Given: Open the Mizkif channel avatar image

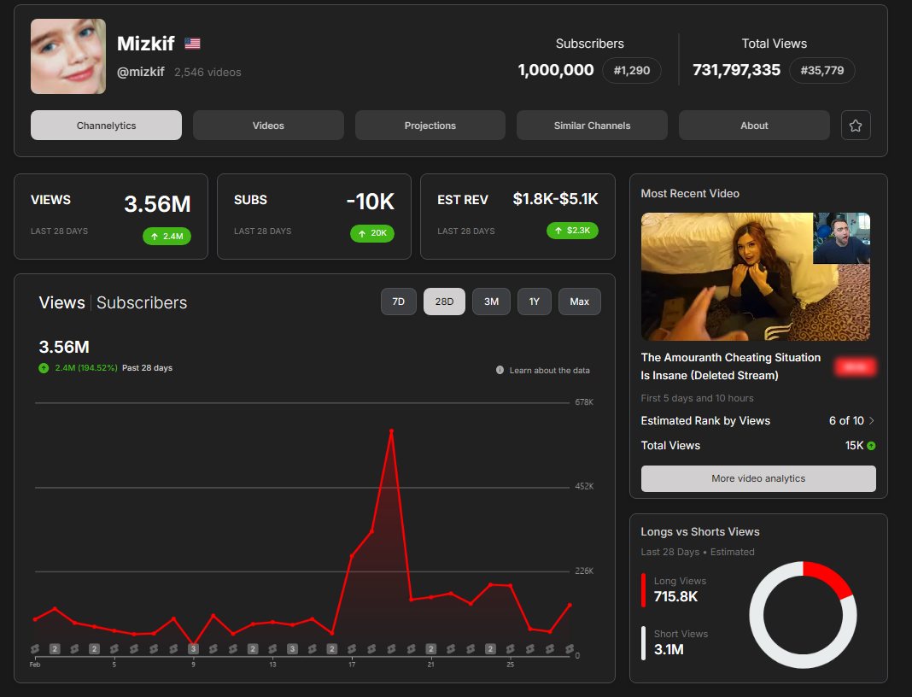Looking at the screenshot, I should pyautogui.click(x=68, y=56).
